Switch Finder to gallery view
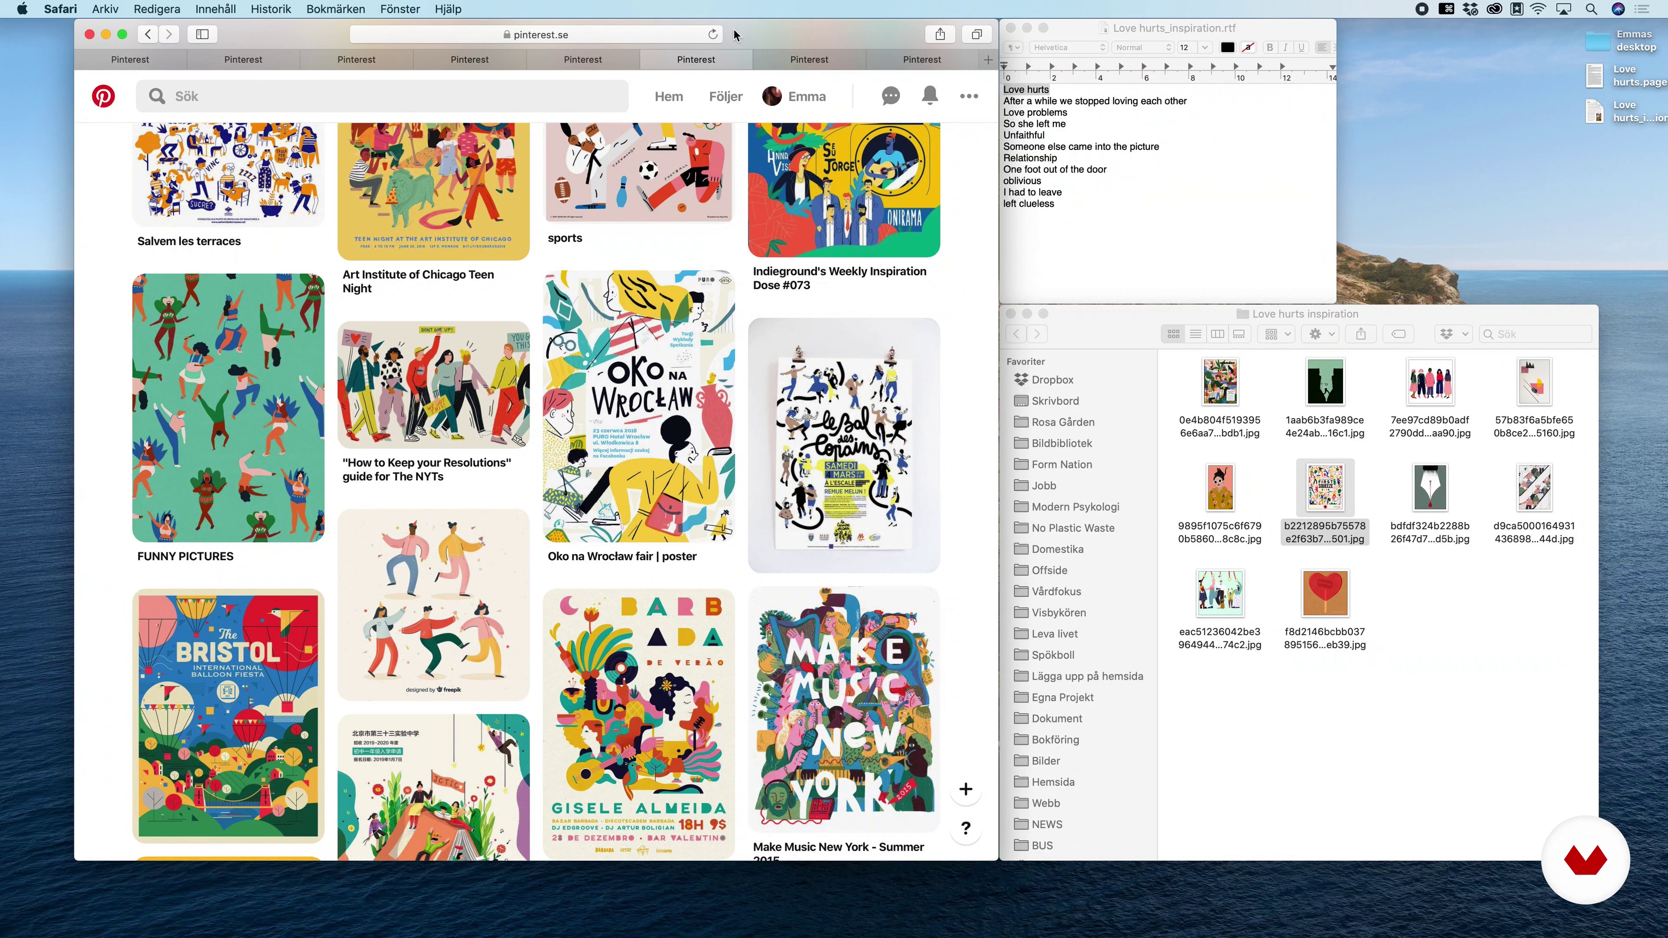1668x938 pixels. click(x=1239, y=334)
